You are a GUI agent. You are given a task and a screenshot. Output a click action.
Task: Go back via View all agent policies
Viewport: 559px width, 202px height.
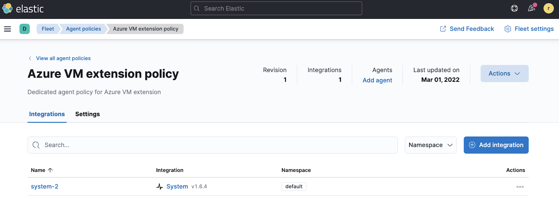pos(63,58)
